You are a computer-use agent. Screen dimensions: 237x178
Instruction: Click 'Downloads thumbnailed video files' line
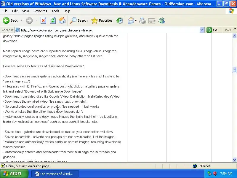point(45,101)
